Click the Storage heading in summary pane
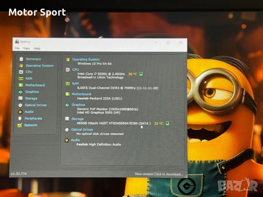 click(x=77, y=119)
